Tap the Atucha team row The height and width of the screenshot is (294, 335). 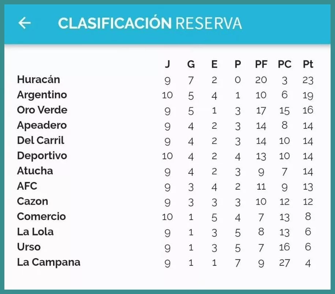[35, 171]
